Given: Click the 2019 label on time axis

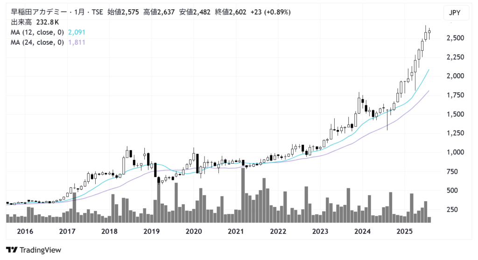Looking at the screenshot, I should (152, 232).
